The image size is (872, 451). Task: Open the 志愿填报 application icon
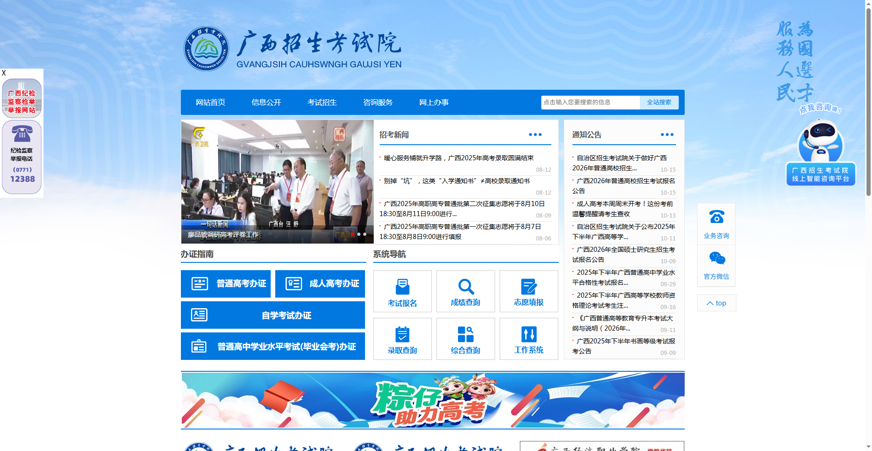point(529,291)
